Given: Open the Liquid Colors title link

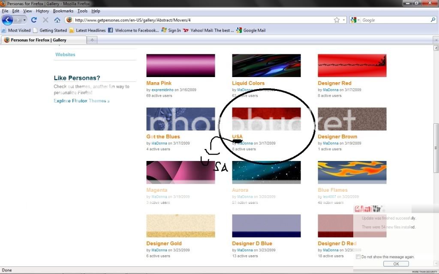Looking at the screenshot, I should pyautogui.click(x=248, y=83).
